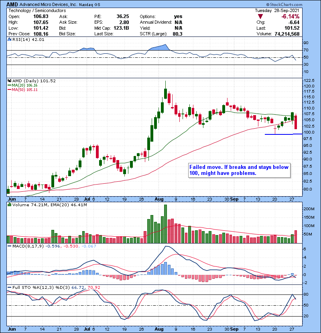Click the 200M volume axis label
Image resolution: width=321 pixels, height=333 pixels.
309,209
